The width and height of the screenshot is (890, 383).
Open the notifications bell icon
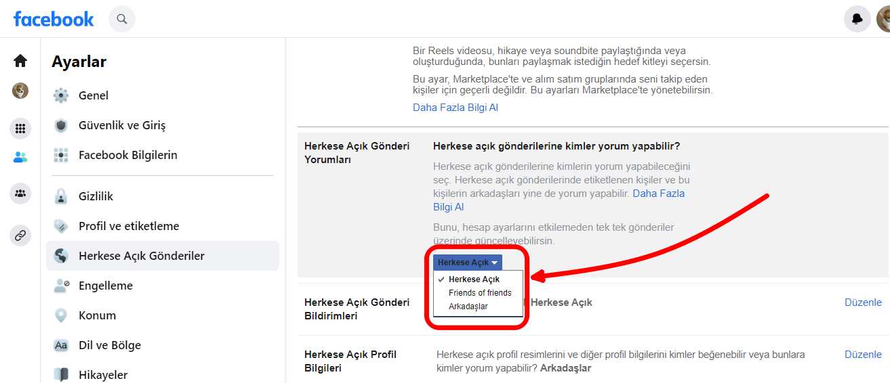(x=857, y=19)
